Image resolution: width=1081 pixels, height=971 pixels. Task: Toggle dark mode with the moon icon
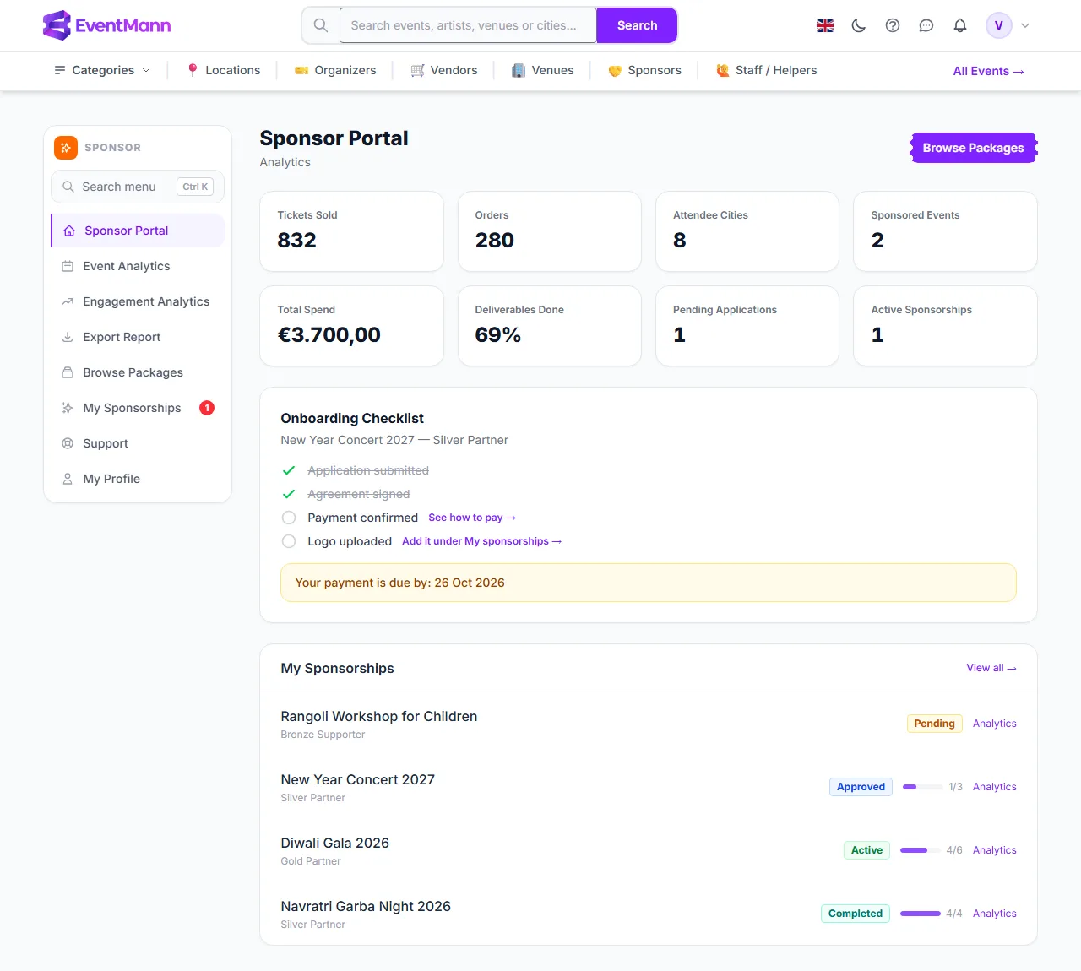859,25
